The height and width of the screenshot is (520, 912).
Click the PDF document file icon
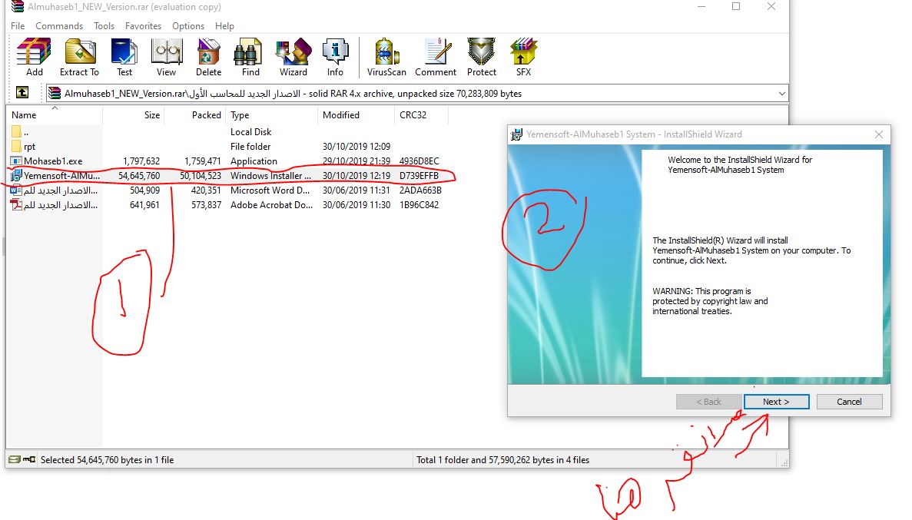coord(16,205)
